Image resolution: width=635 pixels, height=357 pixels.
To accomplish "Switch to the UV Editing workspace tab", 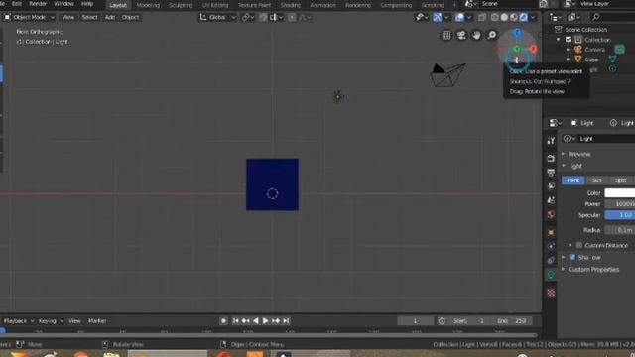I will tap(215, 5).
